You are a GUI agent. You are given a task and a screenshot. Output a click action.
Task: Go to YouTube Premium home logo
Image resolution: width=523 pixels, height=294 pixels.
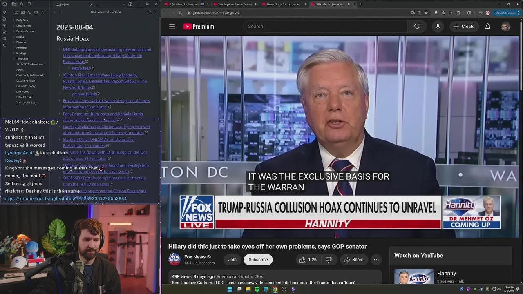[199, 27]
